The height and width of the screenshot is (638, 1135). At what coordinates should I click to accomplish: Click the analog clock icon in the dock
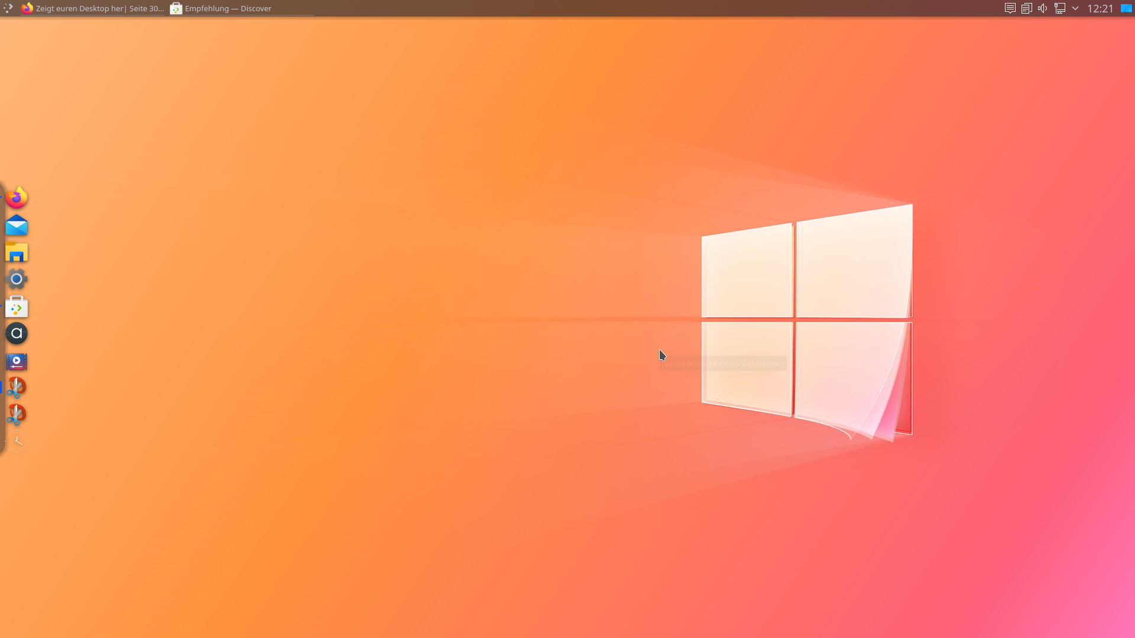[x=17, y=441]
